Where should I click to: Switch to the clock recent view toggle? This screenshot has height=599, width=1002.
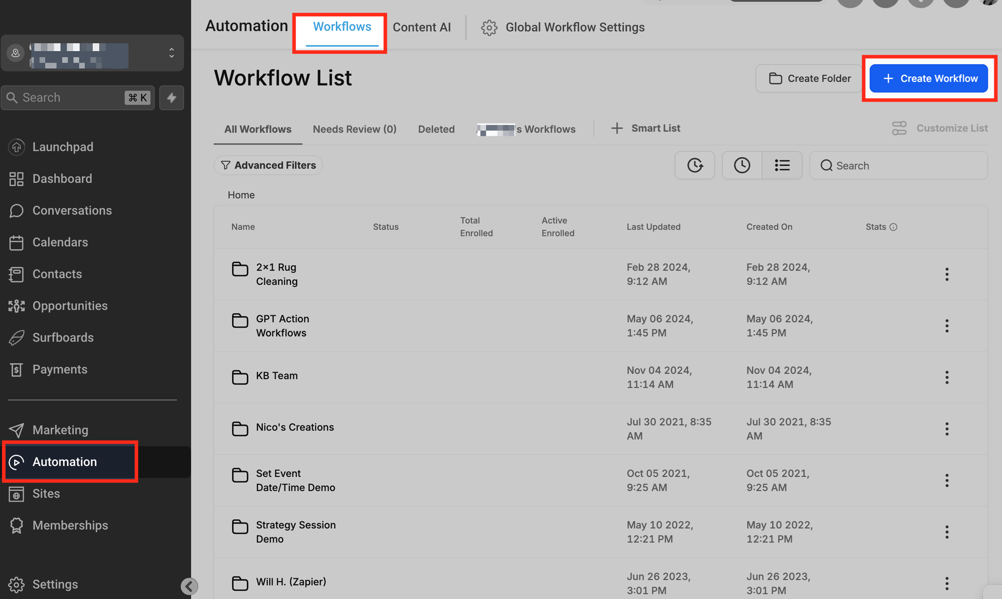[742, 165]
